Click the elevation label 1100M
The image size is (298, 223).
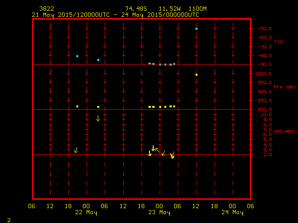(197, 9)
